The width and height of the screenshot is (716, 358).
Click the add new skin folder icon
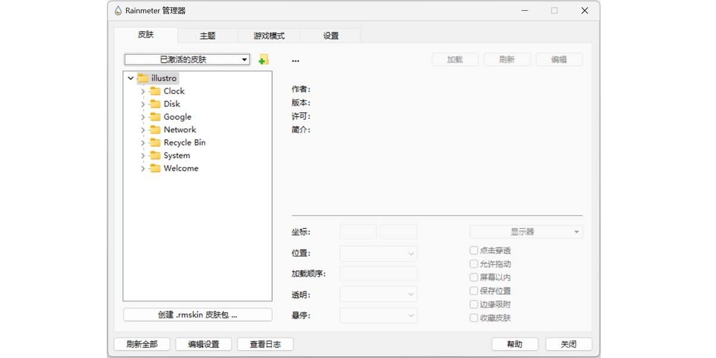pyautogui.click(x=263, y=60)
